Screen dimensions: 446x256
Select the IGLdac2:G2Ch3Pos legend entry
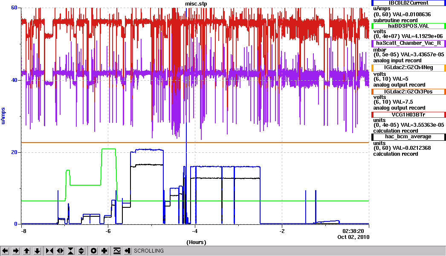[x=408, y=92]
